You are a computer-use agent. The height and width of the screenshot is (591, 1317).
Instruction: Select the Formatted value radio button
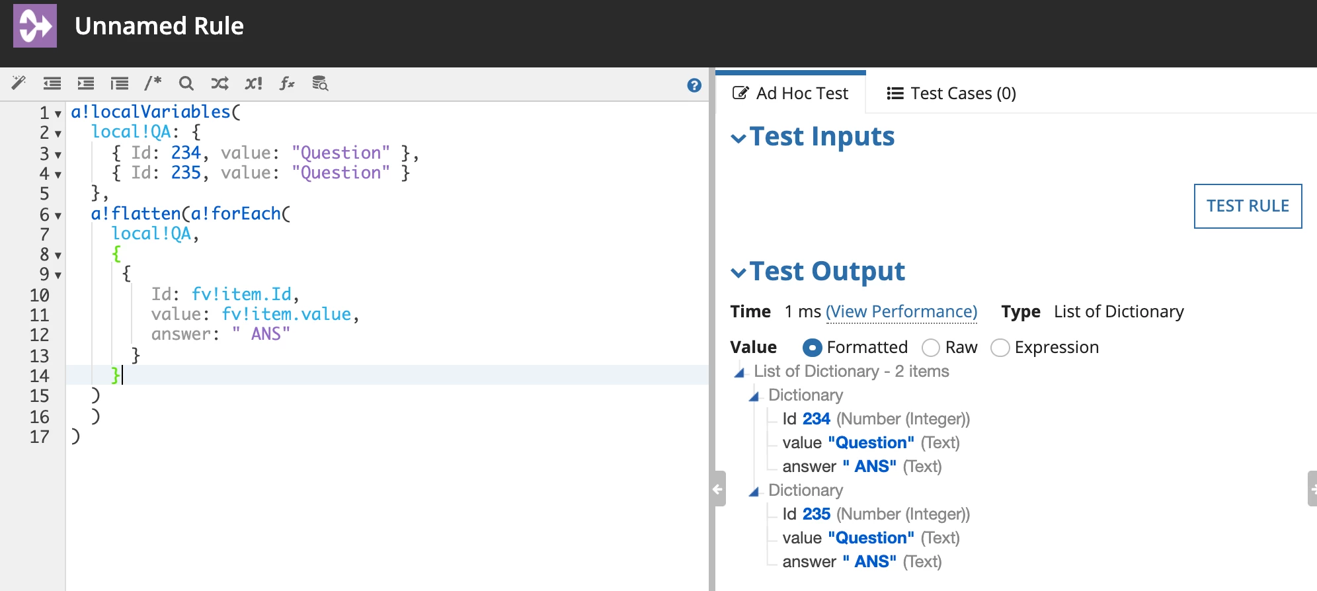(x=813, y=348)
